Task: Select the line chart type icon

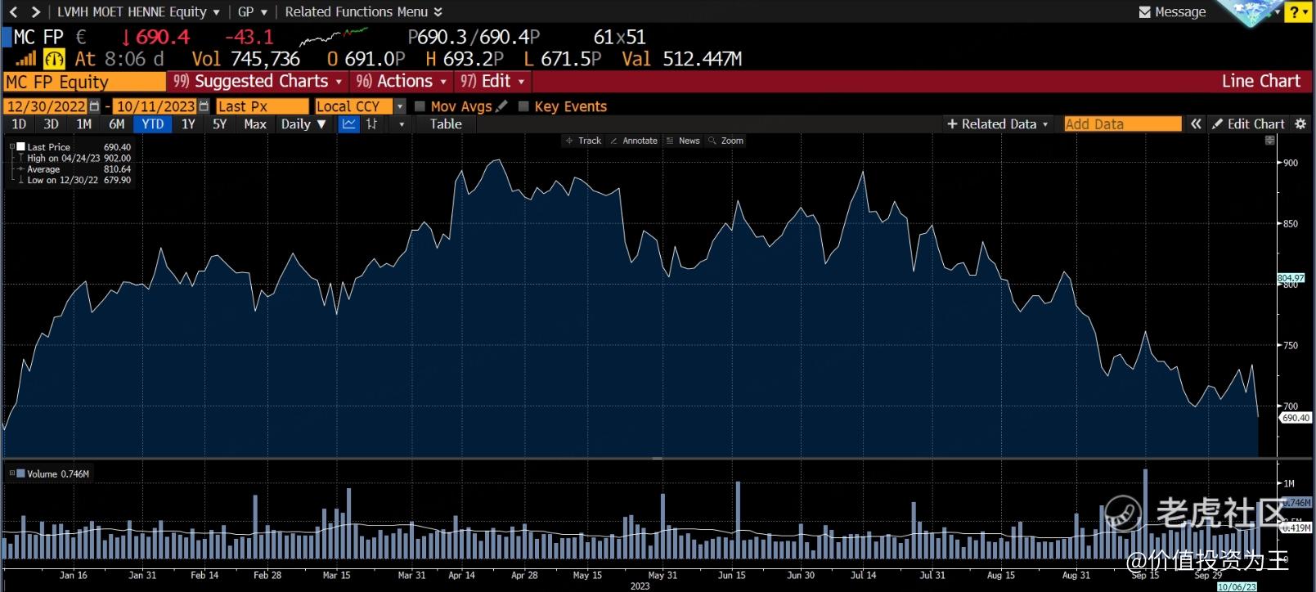Action: (349, 124)
